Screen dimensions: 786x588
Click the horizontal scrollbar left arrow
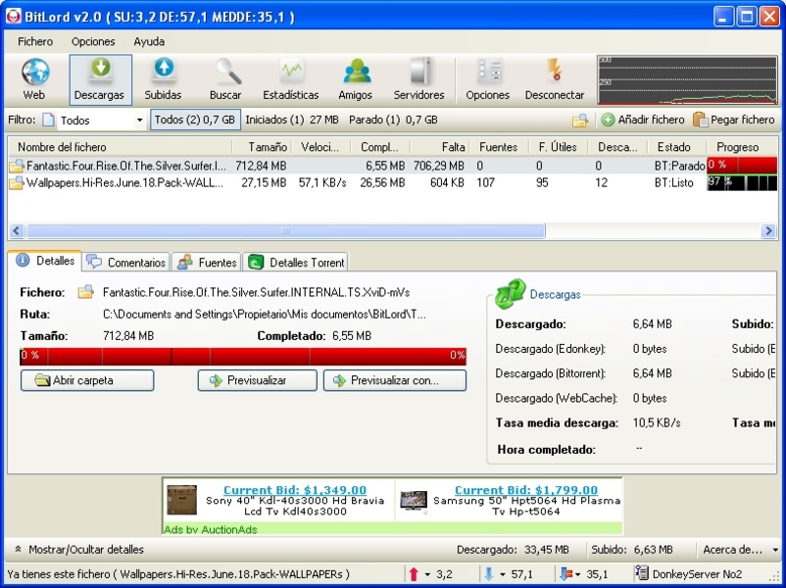coord(17,231)
